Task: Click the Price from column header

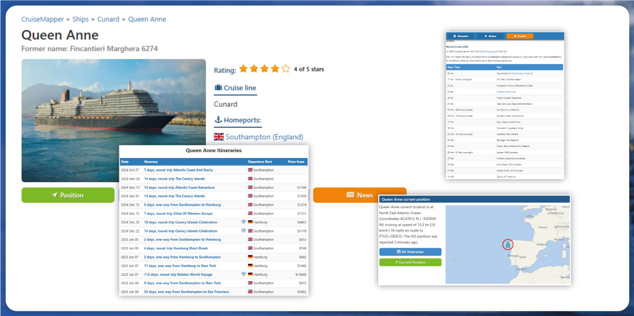Action: 296,162
